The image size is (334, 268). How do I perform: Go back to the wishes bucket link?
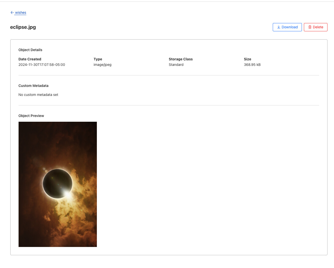[20, 13]
